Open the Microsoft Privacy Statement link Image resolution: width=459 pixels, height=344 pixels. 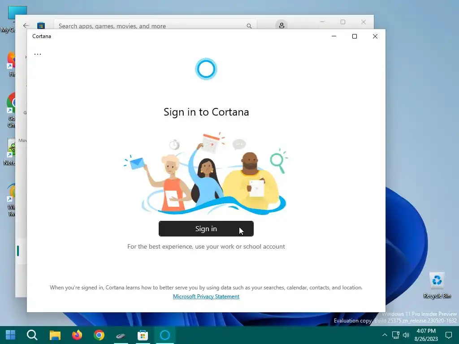click(206, 297)
